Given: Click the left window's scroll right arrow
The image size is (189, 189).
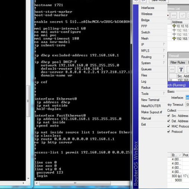Looking at the screenshot, I should click(23, 183).
